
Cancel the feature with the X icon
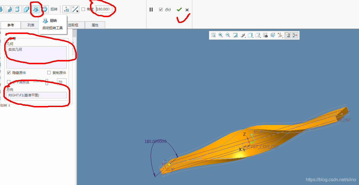pos(187,10)
